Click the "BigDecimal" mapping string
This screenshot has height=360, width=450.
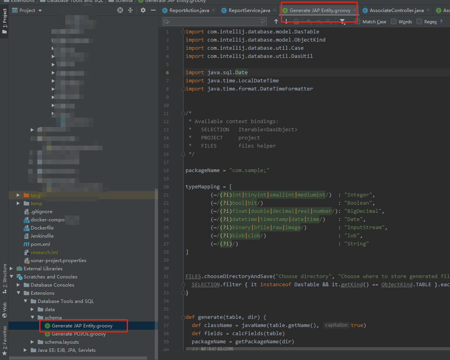pos(363,211)
